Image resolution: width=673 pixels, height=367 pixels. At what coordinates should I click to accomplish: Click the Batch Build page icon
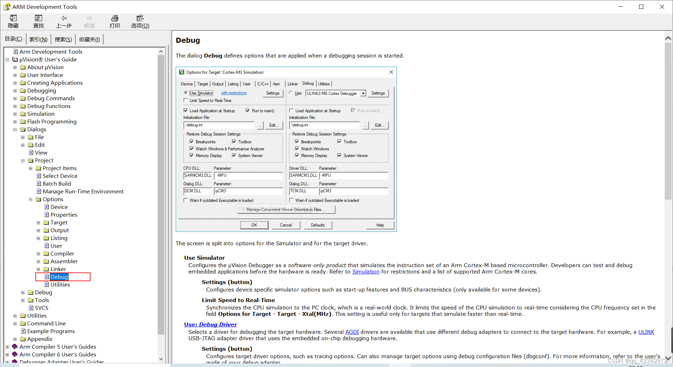[39, 183]
